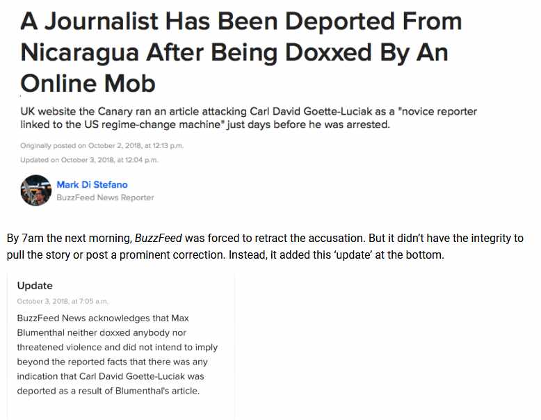Image resolution: width=541 pixels, height=420 pixels.
Task: Click the italic 'BuzzFeed' word in the paragraph
Action: pyautogui.click(x=158, y=239)
